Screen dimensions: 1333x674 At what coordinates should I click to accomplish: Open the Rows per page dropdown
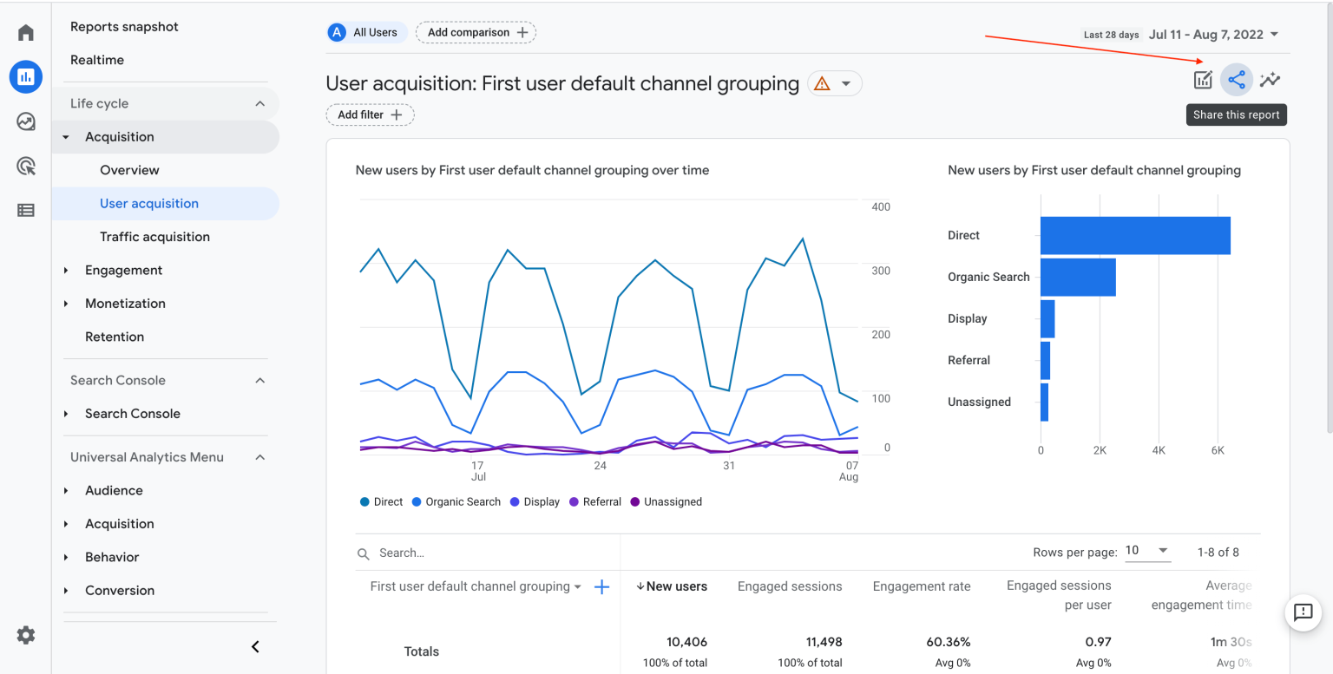(x=1147, y=551)
